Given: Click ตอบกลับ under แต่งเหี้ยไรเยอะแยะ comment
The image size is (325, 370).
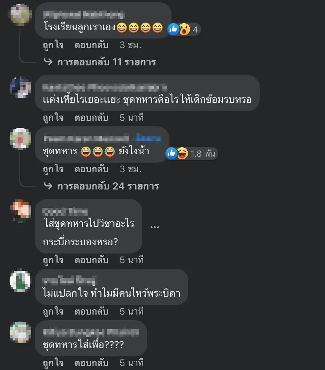Looking at the screenshot, I should point(92,117).
